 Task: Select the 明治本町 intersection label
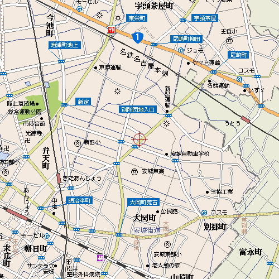[x=79, y=200]
